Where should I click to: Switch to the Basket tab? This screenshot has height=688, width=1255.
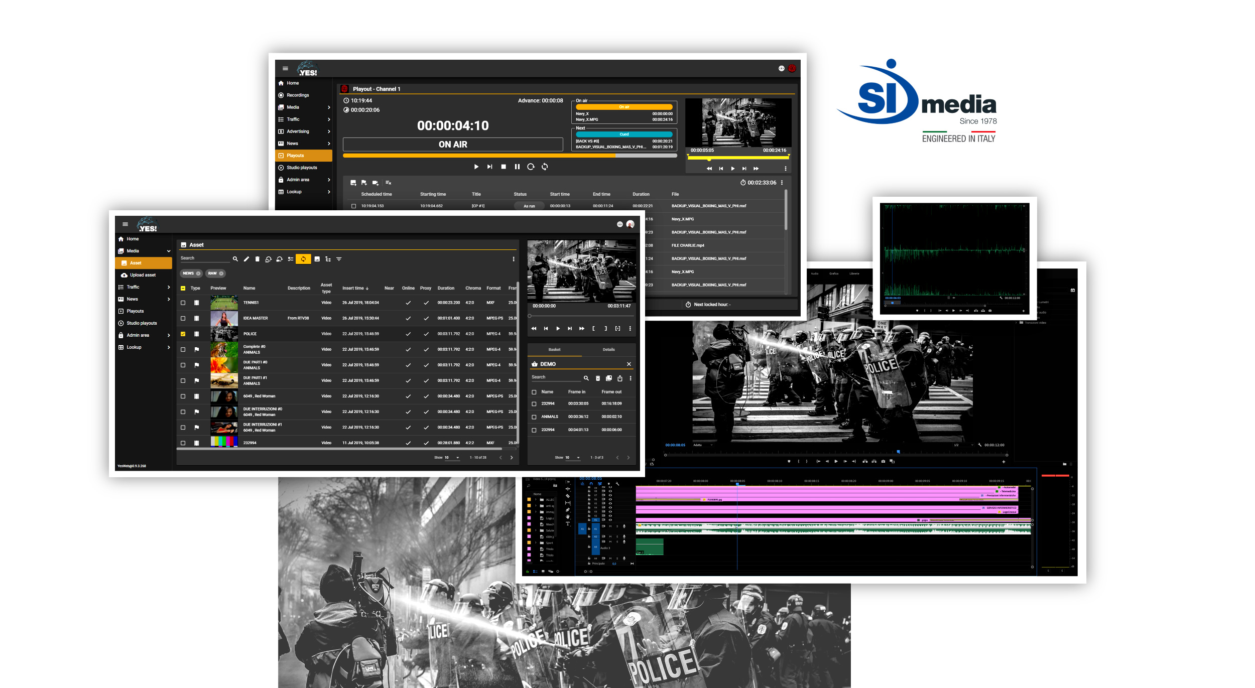(554, 350)
